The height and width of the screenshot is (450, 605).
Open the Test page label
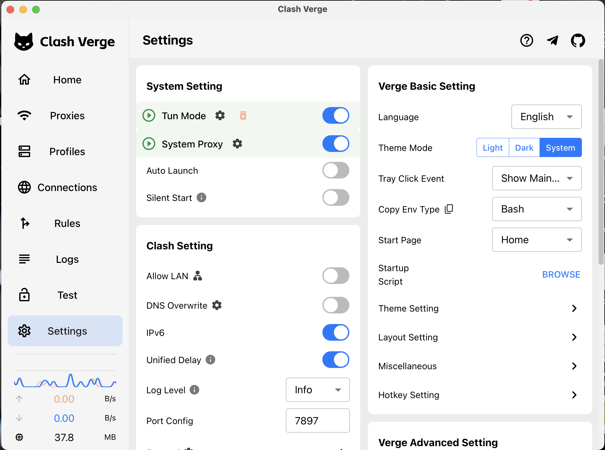(x=67, y=295)
